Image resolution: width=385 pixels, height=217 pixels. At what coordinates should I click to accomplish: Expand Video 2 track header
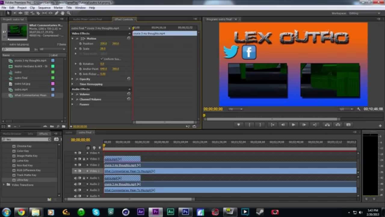click(x=88, y=165)
